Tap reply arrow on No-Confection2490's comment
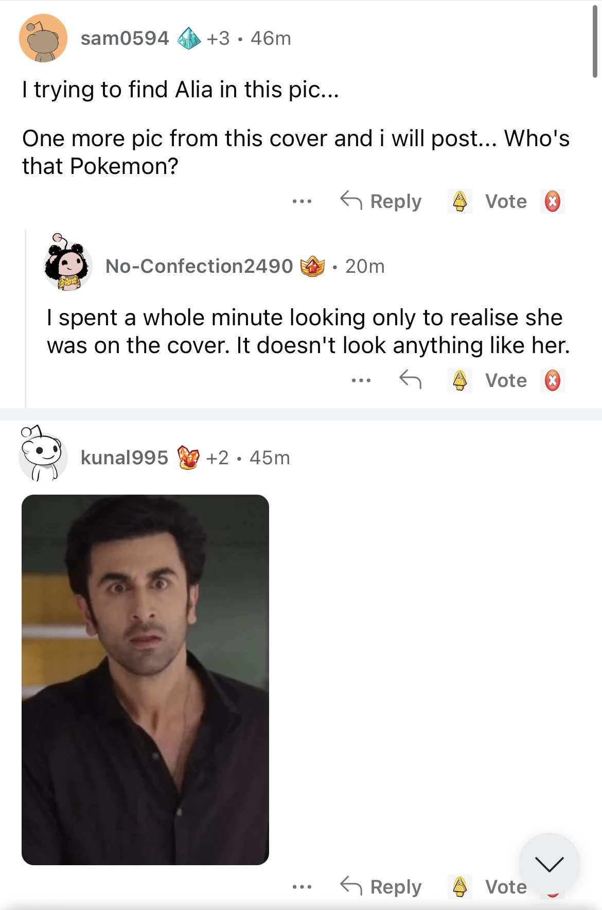602x910 pixels. [410, 380]
